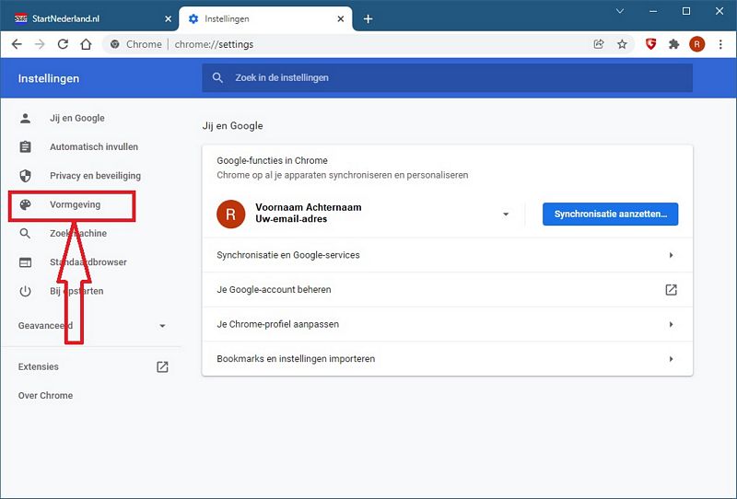Open the extensions puzzle piece menu
Image resolution: width=737 pixels, height=499 pixels.
pos(674,44)
